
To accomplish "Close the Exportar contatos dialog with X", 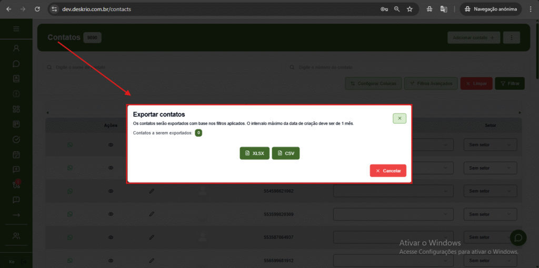I will point(400,119).
